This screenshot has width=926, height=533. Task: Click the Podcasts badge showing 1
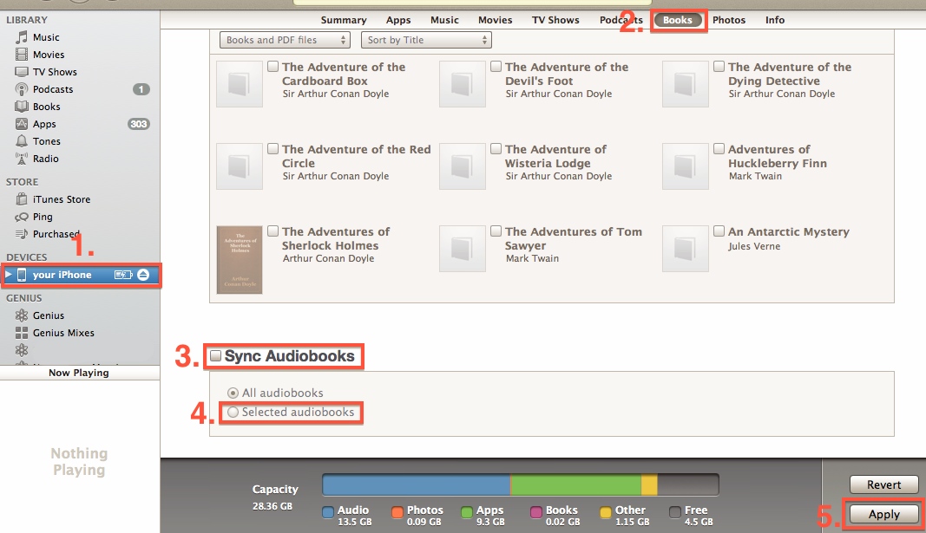[141, 89]
